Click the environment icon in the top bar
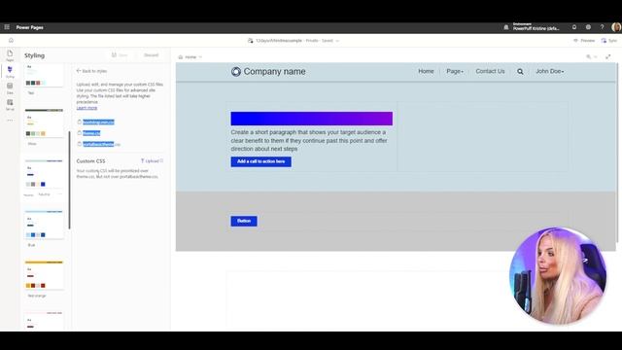The image size is (622, 350). point(506,27)
